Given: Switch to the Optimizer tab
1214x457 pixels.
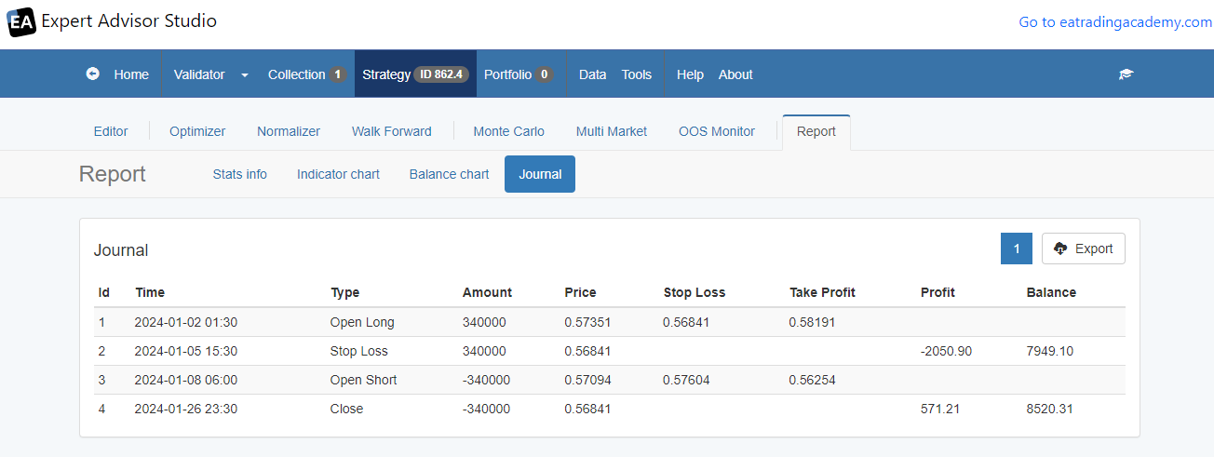Looking at the screenshot, I should pyautogui.click(x=197, y=131).
